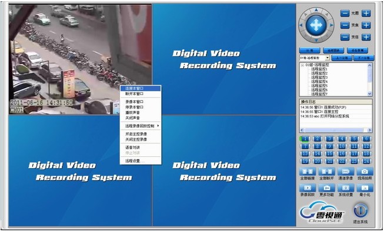Select window button 16
Viewport: 384px width, 231px height.
pos(342,153)
